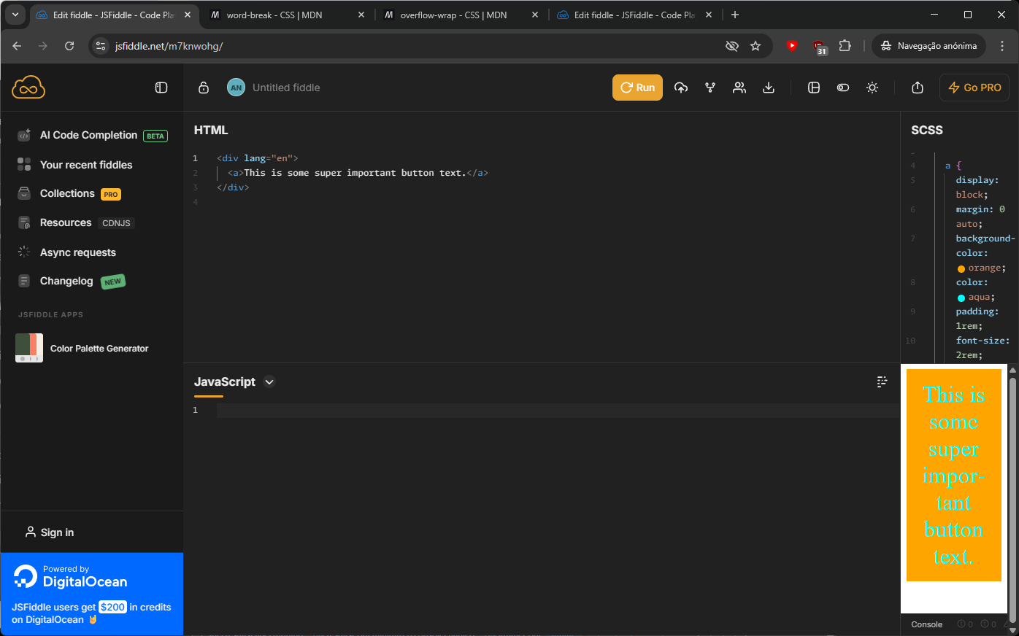Reload the page

[69, 46]
